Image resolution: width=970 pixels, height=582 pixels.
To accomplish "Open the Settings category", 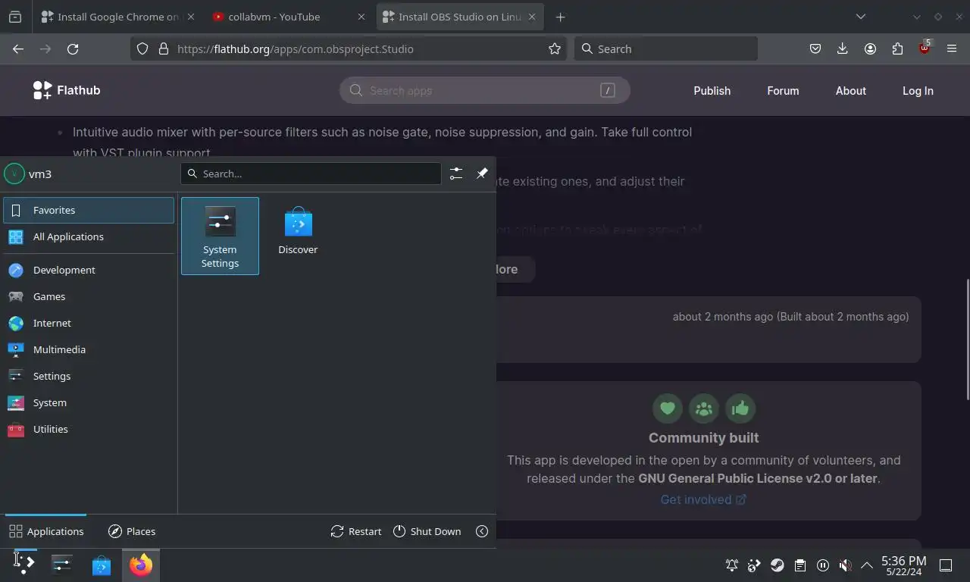I will click(x=89, y=376).
